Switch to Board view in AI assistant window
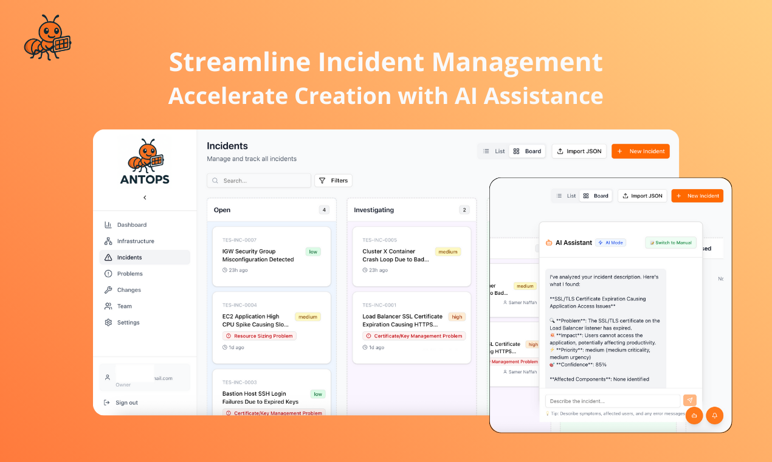The height and width of the screenshot is (462, 772). [595, 196]
